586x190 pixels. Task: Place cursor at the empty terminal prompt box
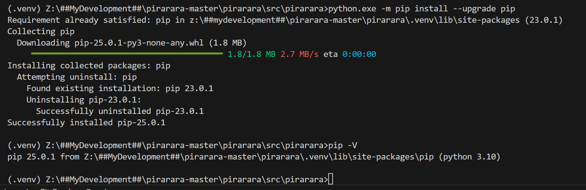331,179
